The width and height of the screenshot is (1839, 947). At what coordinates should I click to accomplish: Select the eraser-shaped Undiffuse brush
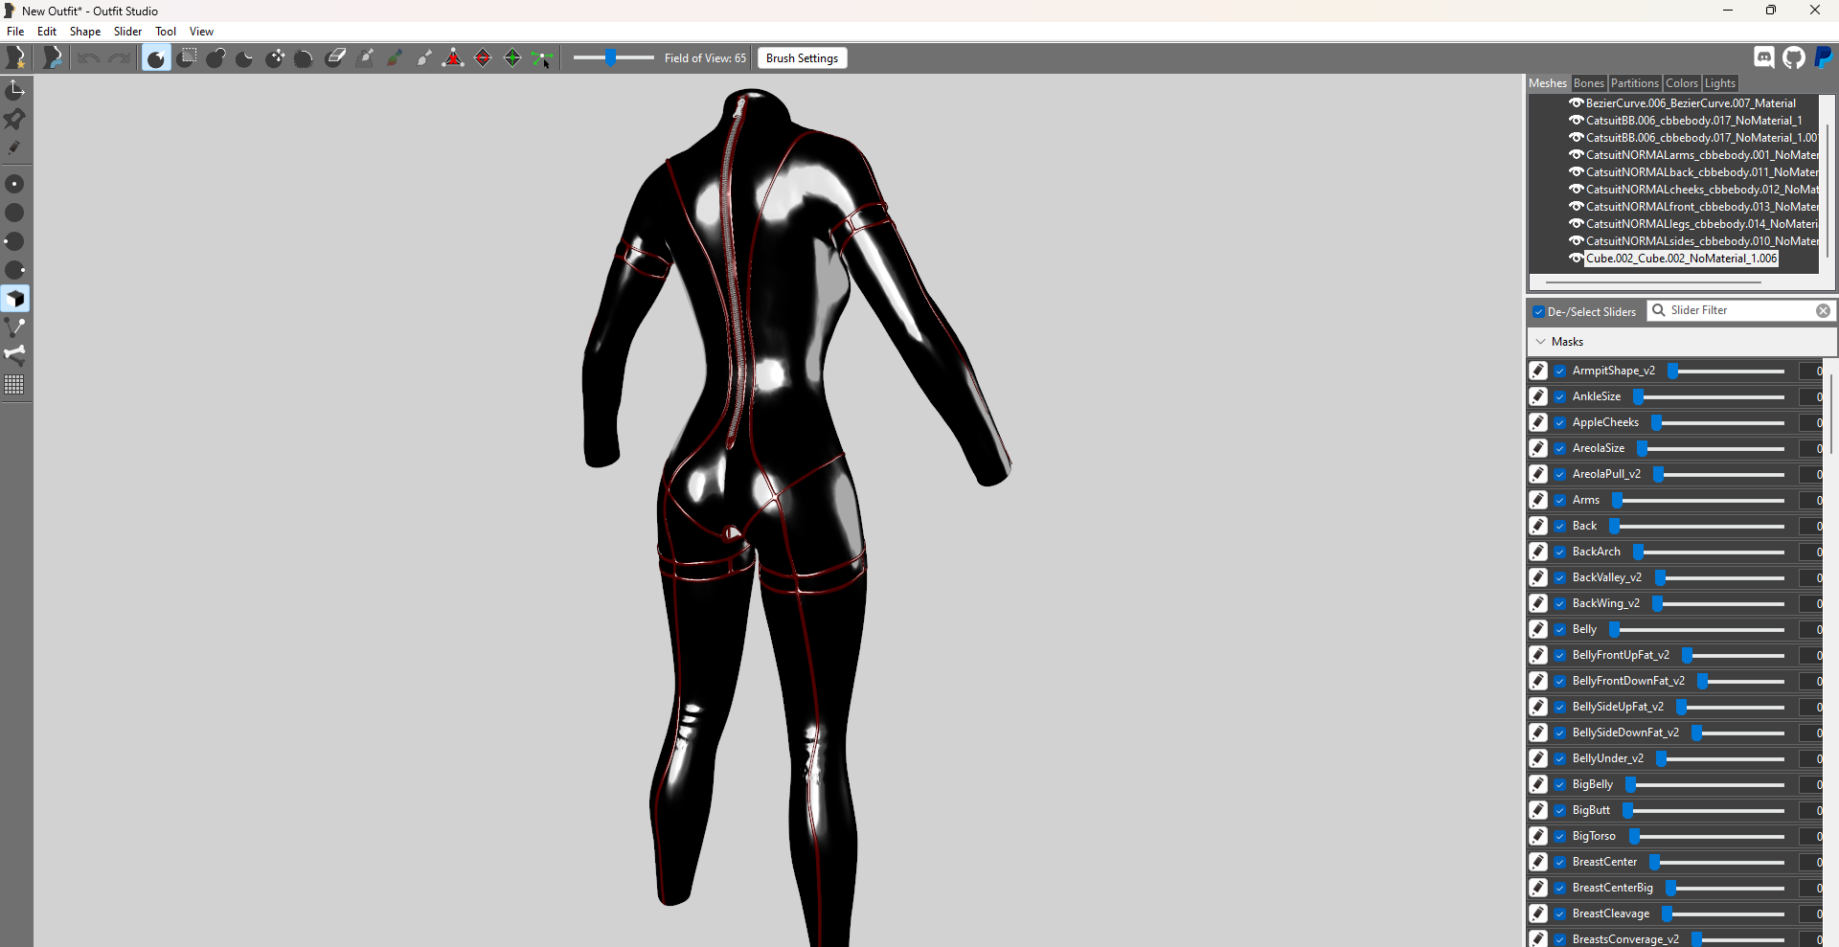(335, 58)
